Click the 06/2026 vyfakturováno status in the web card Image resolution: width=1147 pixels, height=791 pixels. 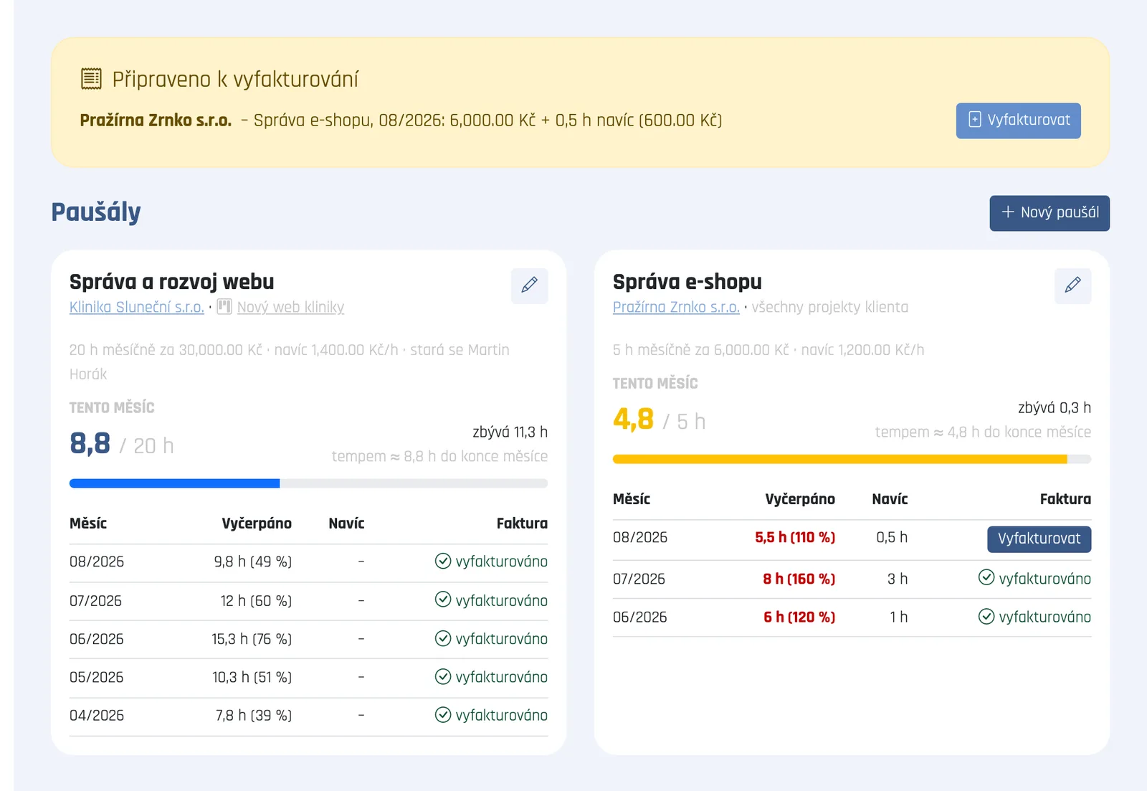[491, 639]
